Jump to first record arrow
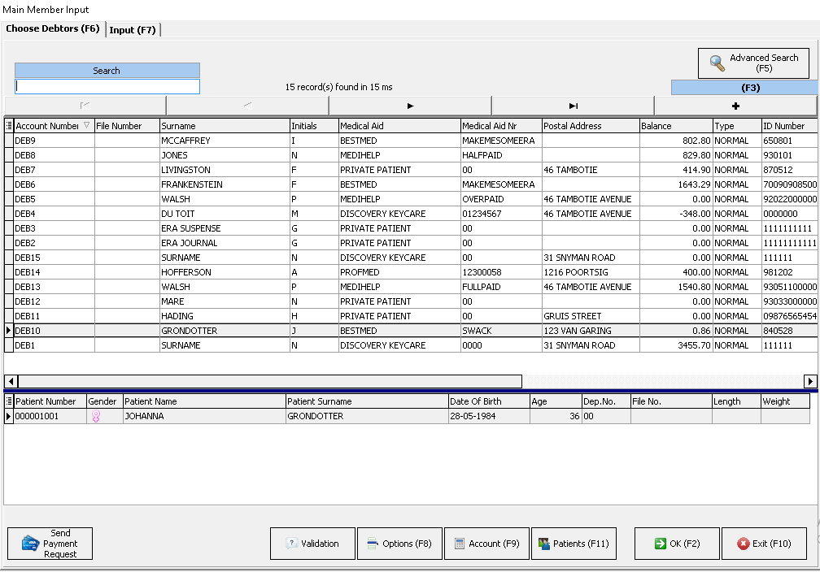The height and width of the screenshot is (572, 820). tap(85, 106)
